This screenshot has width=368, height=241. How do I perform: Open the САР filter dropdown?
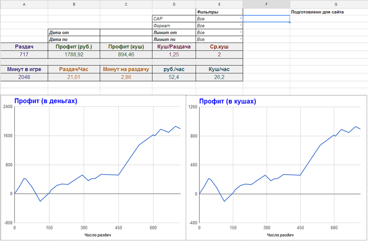tap(241, 18)
